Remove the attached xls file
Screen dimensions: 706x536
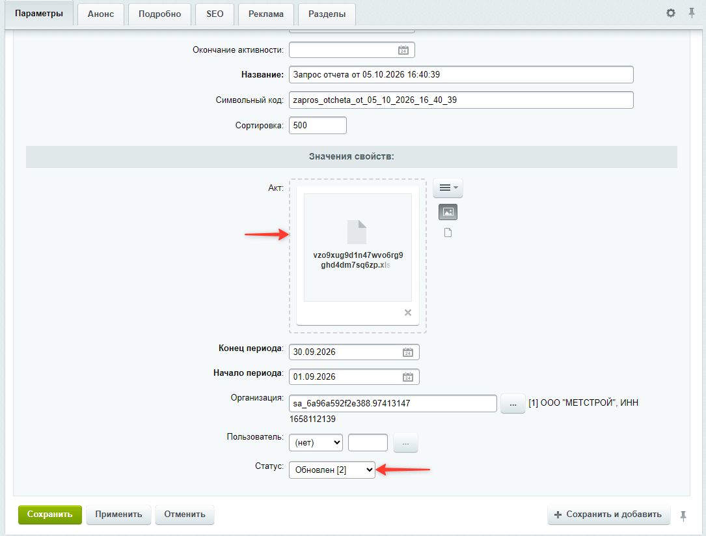coord(408,313)
